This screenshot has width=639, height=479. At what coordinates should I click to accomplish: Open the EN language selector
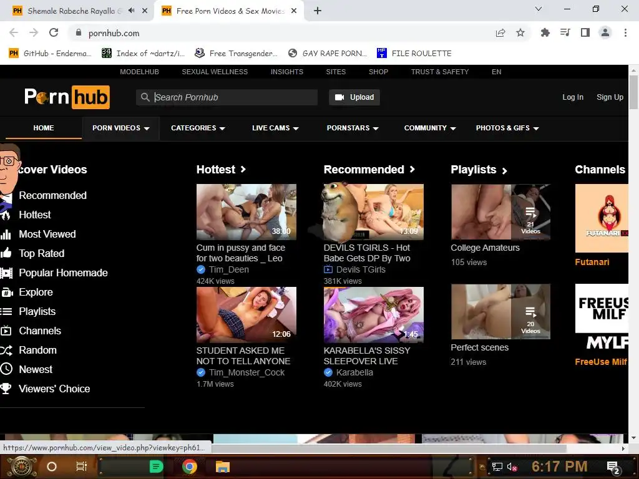click(496, 72)
